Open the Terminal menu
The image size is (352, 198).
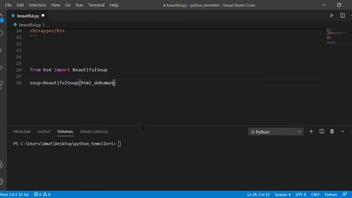coord(96,5)
